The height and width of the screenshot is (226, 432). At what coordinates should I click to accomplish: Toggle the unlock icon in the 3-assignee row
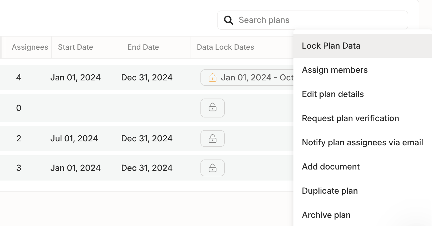tap(213, 168)
